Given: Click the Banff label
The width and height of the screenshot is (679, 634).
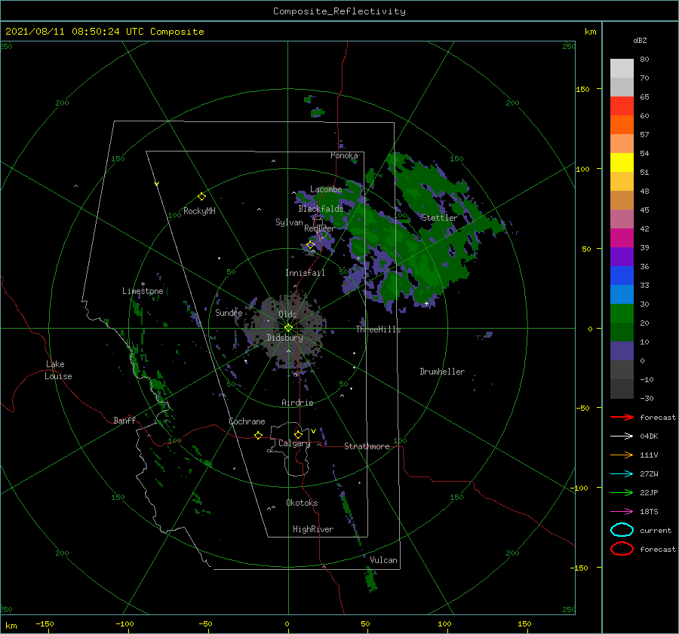Looking at the screenshot, I should point(124,420).
